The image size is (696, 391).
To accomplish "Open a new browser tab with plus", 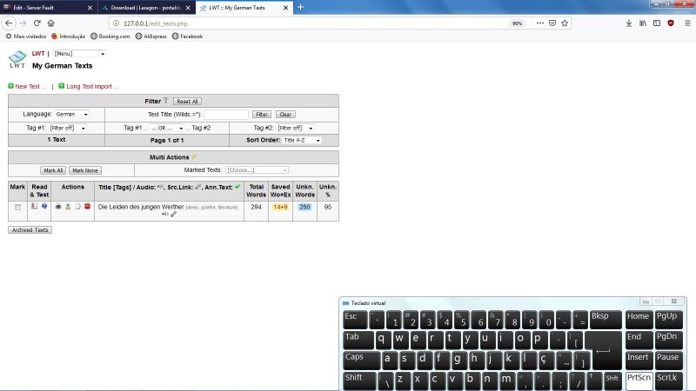I will click(300, 7).
